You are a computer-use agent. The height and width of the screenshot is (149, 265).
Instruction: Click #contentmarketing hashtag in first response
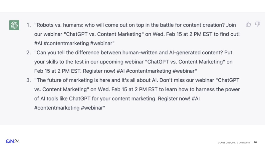(x=66, y=43)
